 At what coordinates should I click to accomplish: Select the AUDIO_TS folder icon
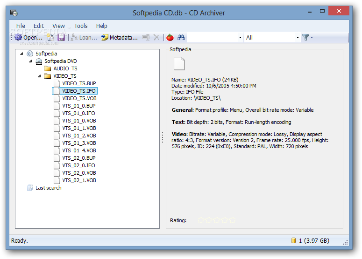[48, 68]
